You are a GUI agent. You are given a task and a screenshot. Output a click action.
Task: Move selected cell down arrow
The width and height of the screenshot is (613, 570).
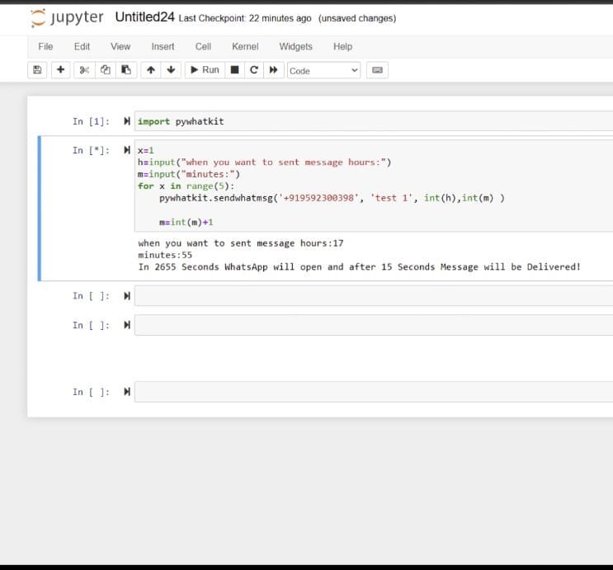[x=171, y=70]
